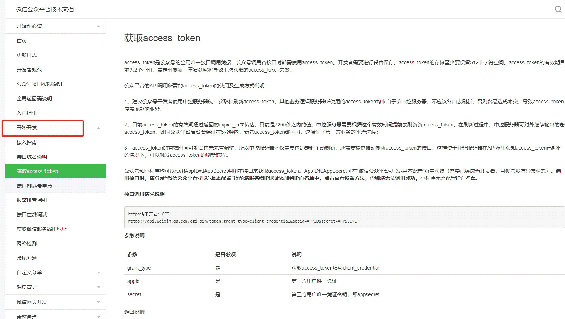Expand the 消息管理 section arrow
This screenshot has height=319, width=565.
tap(99, 288)
